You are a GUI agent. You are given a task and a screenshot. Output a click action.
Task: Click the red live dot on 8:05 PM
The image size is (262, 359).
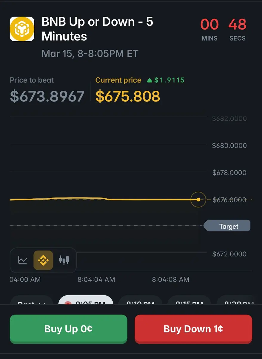68,303
